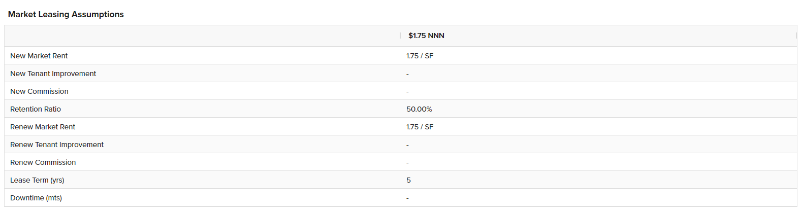This screenshot has width=802, height=210.
Task: Click the Market Leasing Assumptions heading
Action: 66,14
